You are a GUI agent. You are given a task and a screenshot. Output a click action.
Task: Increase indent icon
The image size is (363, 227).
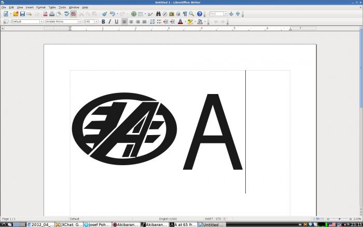[x=173, y=22]
